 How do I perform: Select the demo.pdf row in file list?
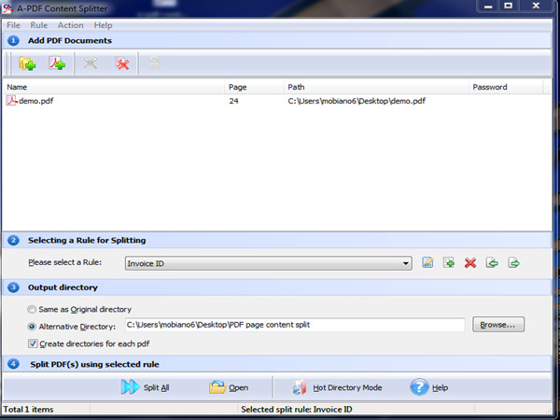click(x=277, y=101)
